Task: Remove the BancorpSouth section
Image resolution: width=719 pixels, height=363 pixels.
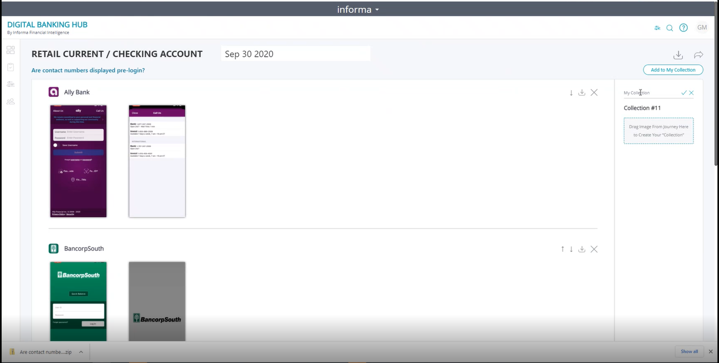Action: (594, 249)
